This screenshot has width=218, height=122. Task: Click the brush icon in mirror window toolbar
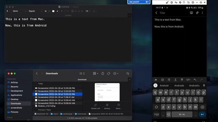pos(167,2)
